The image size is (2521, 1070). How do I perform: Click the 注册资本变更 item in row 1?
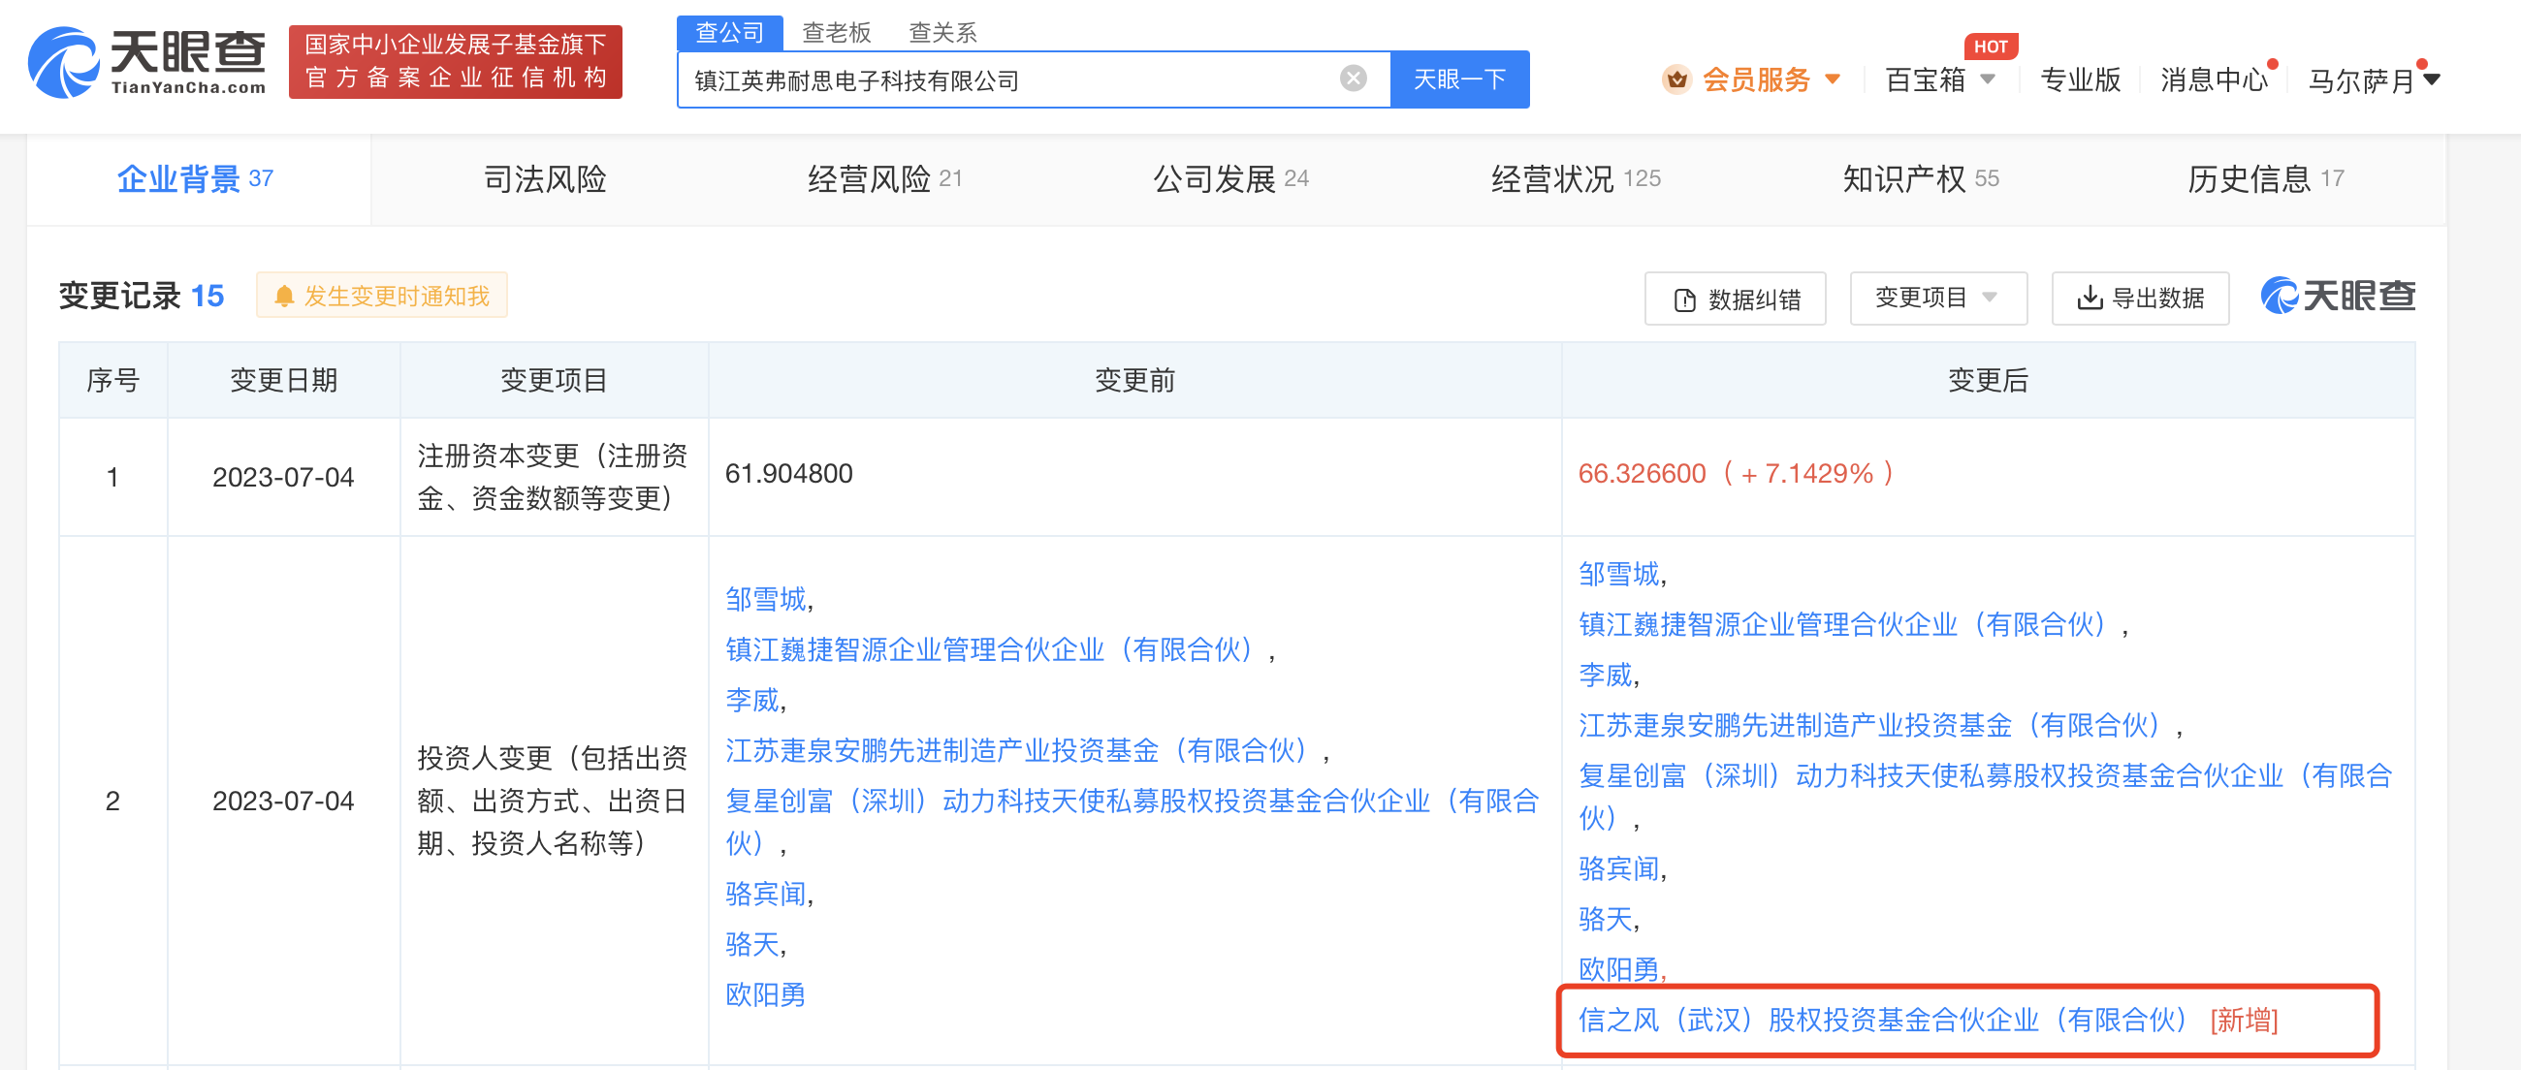click(x=553, y=477)
